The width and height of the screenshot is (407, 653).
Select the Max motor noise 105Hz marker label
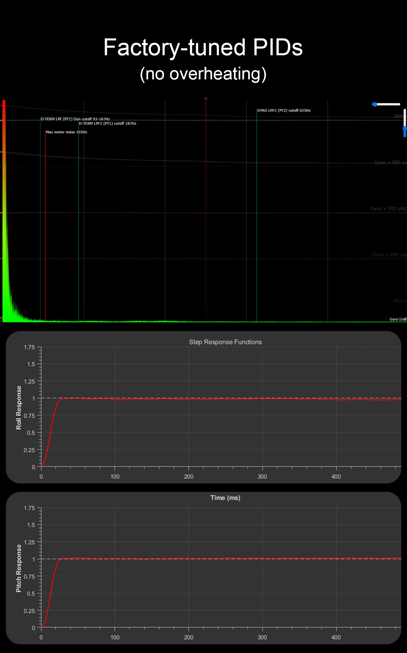click(x=66, y=132)
